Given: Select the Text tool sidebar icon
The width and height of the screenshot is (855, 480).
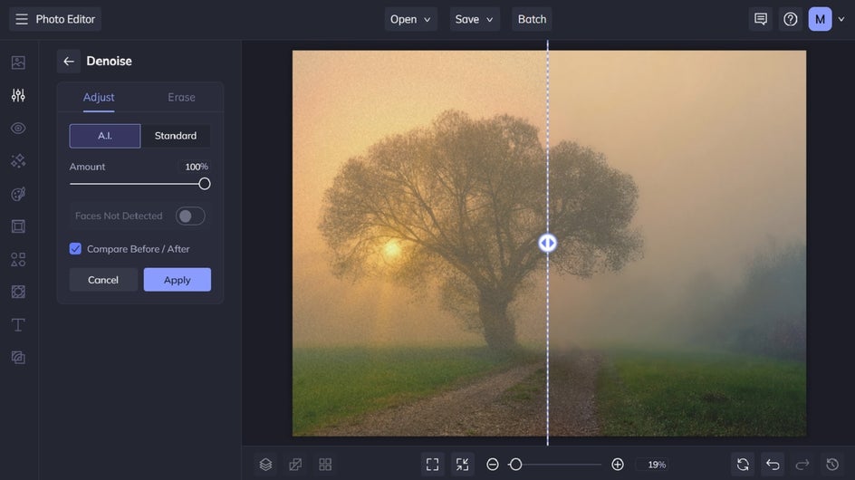Looking at the screenshot, I should (x=18, y=324).
